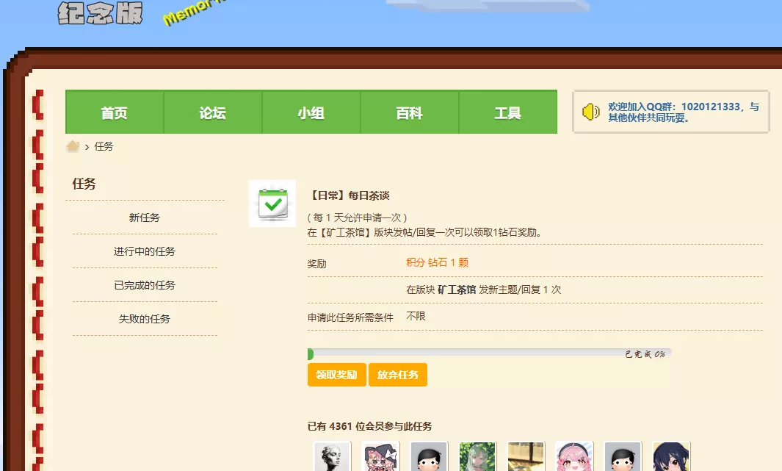Switch to the 百科 tab
The height and width of the screenshot is (471, 782).
(x=409, y=112)
